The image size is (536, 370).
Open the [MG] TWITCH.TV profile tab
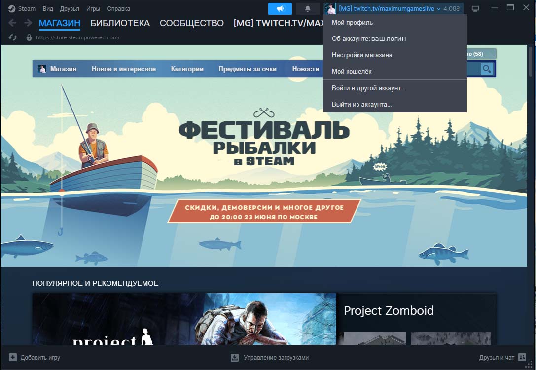(279, 23)
